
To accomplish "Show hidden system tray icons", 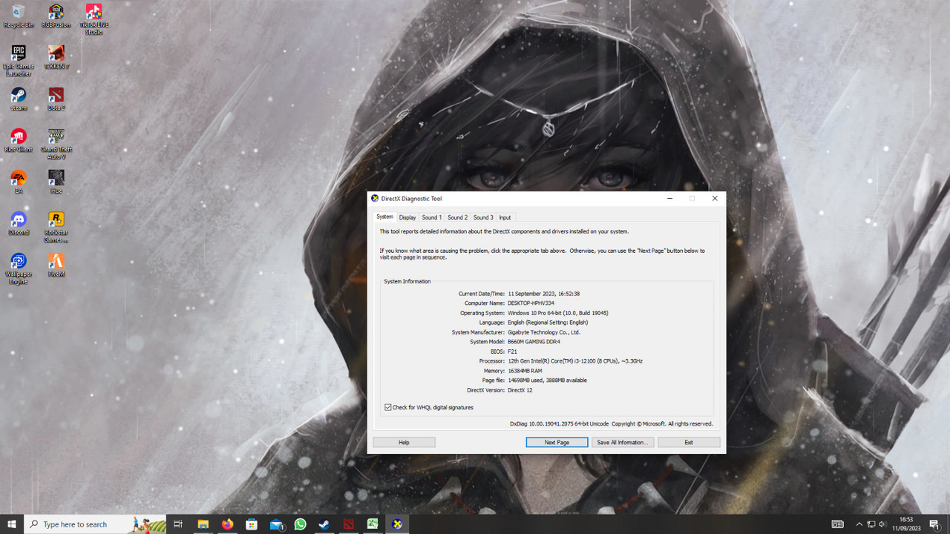I will 859,524.
